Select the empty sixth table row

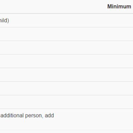coord(66,88)
